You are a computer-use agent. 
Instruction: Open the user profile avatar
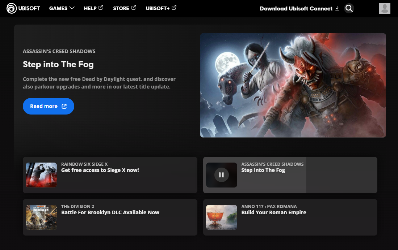[x=385, y=8]
